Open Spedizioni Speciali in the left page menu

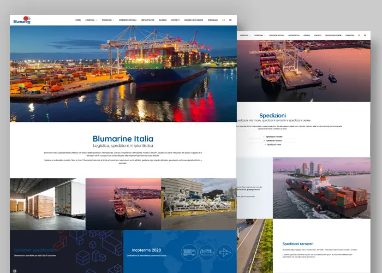pyautogui.click(x=128, y=20)
